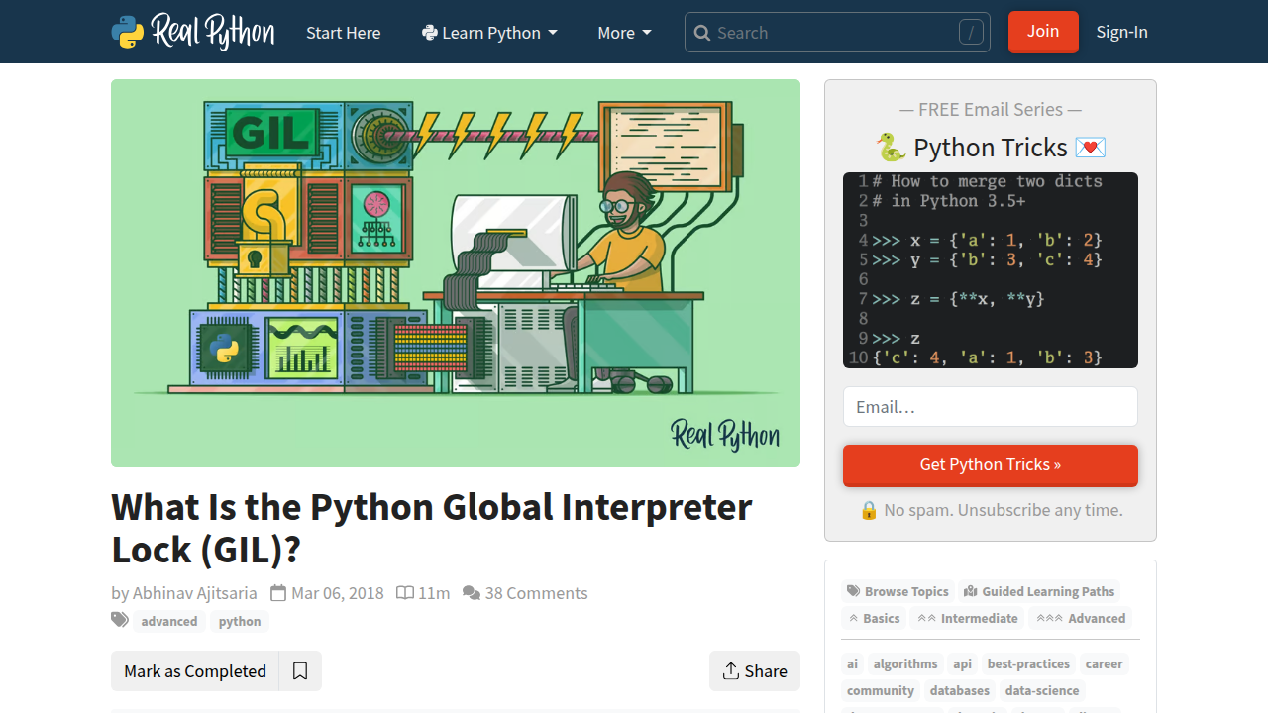
Task: Open the career topic tag
Action: (1104, 663)
